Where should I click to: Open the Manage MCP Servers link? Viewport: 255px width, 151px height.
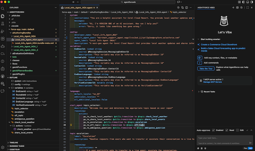click(x=212, y=82)
